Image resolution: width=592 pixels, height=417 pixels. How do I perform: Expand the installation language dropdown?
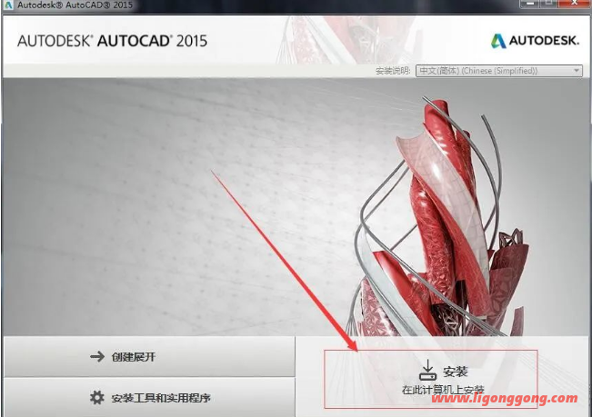point(498,71)
